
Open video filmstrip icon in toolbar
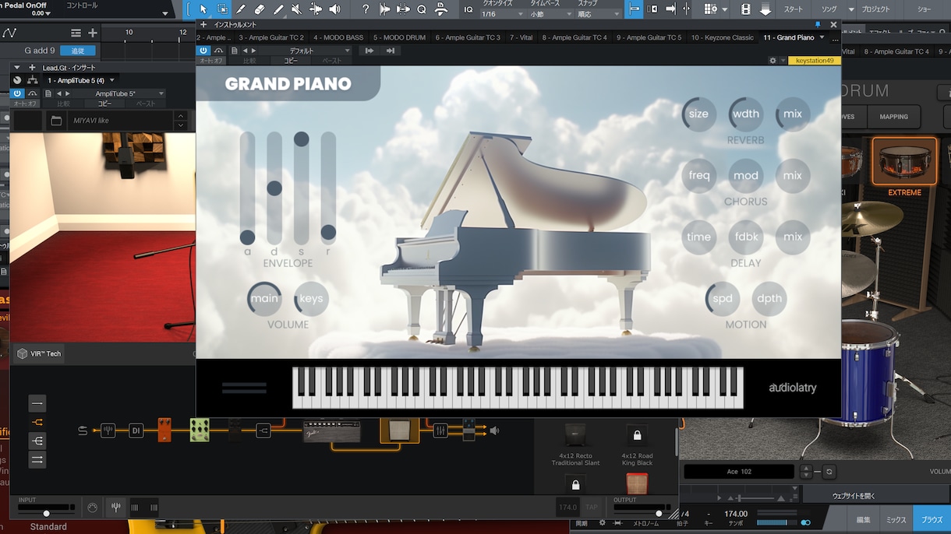pyautogui.click(x=746, y=9)
